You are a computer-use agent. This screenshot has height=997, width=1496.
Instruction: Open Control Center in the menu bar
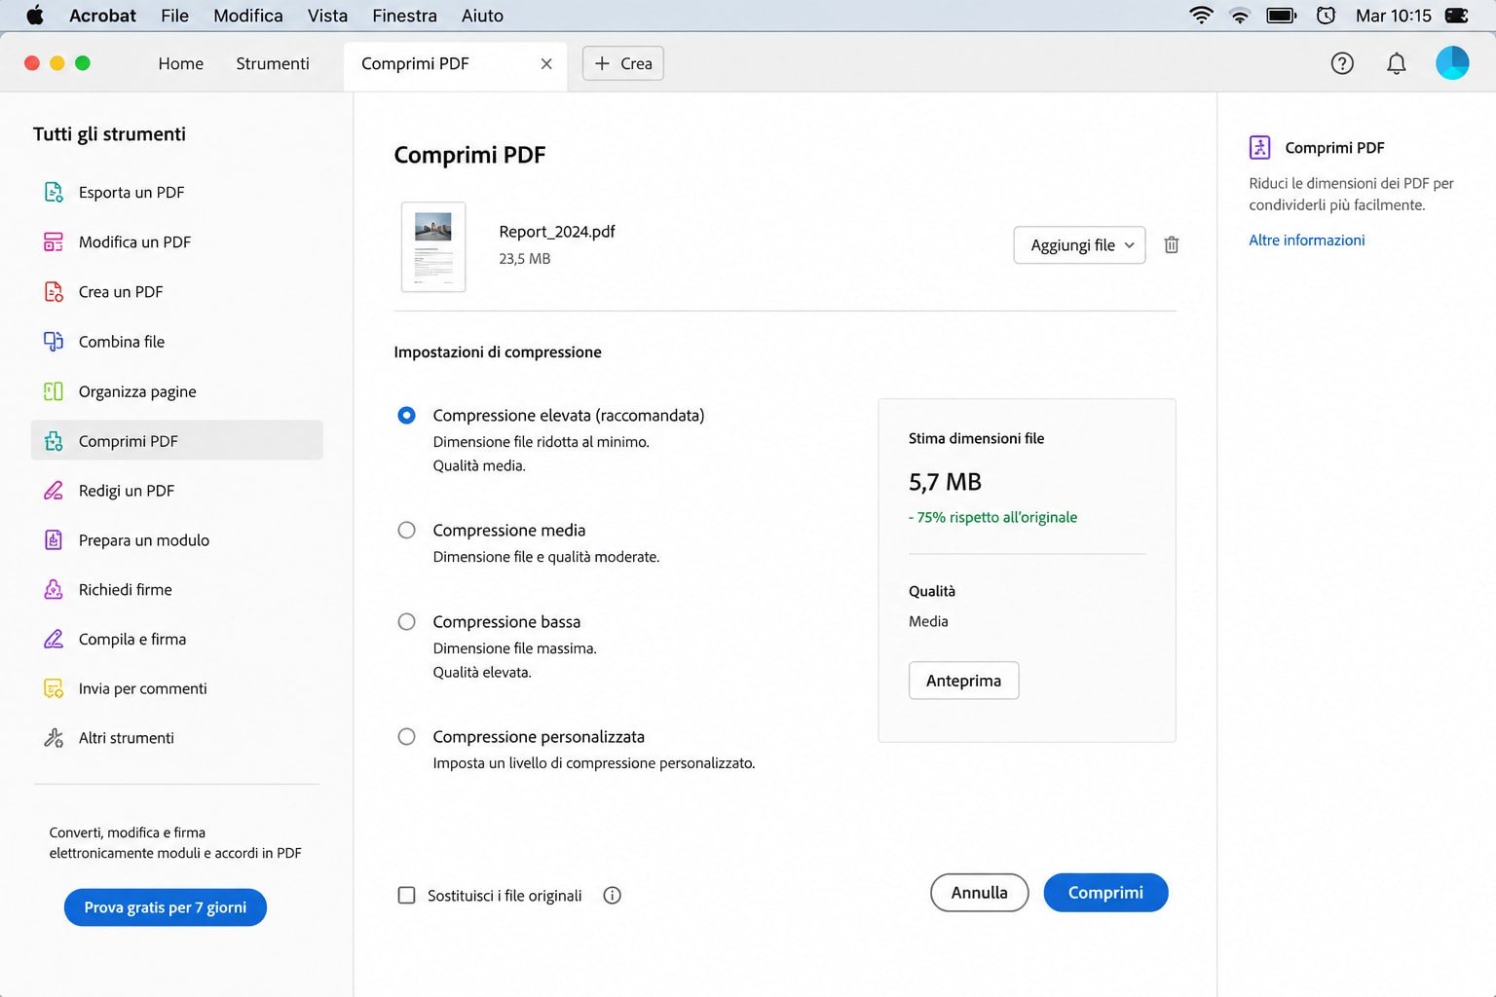pyautogui.click(x=1457, y=15)
